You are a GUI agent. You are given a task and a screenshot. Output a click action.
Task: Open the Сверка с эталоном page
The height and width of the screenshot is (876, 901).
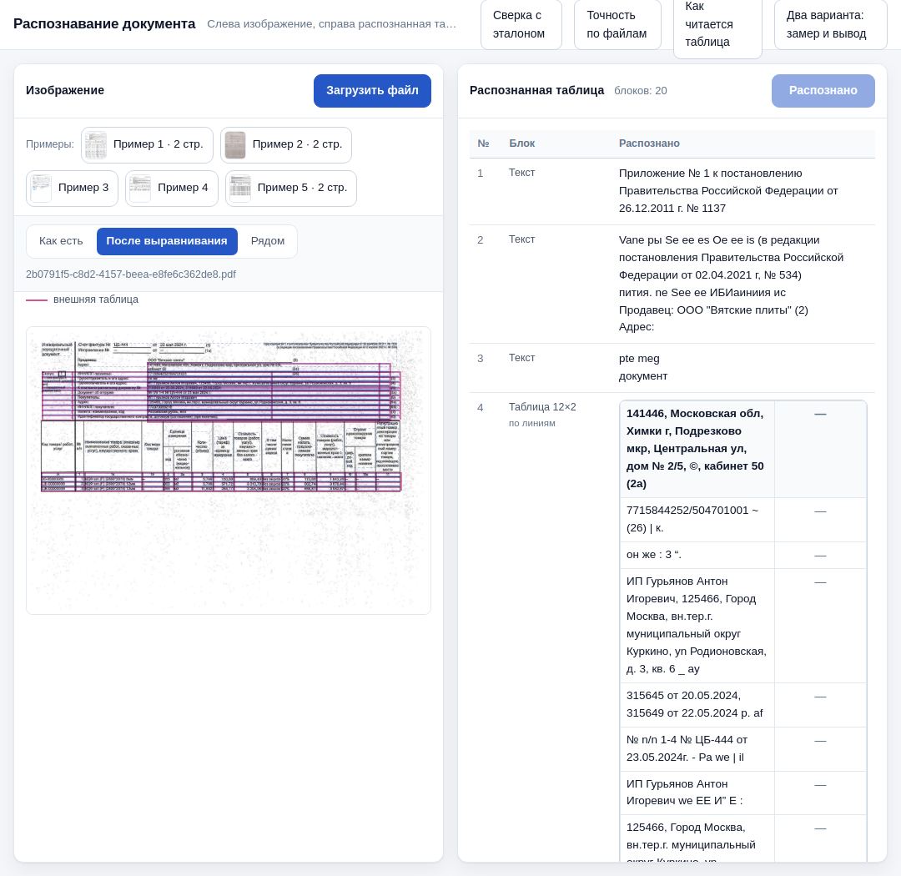(521, 24)
